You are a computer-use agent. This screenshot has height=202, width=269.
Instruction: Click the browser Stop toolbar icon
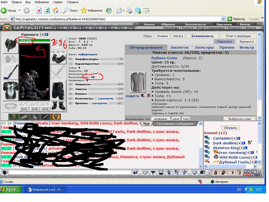click(x=39, y=11)
